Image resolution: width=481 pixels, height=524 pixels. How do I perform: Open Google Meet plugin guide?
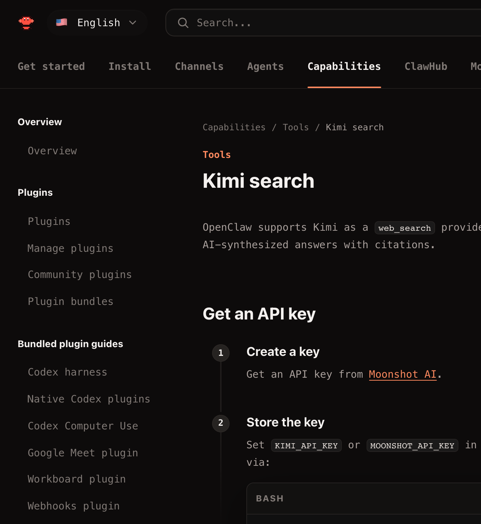(x=83, y=453)
